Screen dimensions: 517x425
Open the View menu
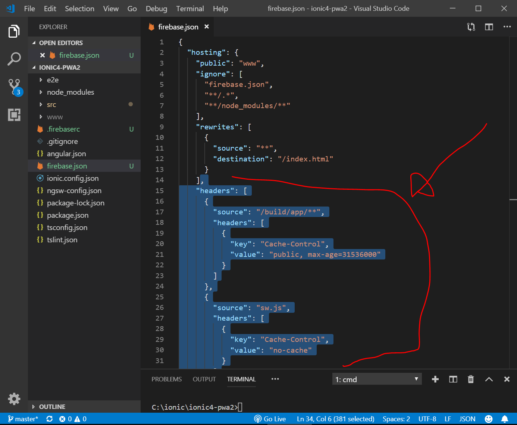111,9
